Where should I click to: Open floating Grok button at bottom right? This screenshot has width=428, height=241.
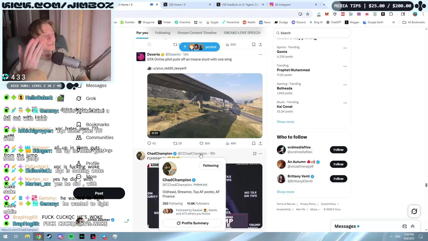tap(414, 211)
